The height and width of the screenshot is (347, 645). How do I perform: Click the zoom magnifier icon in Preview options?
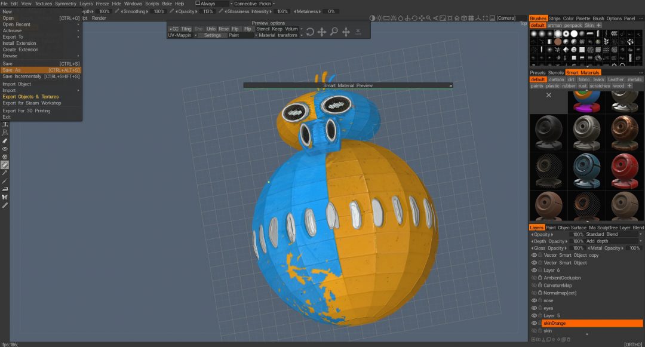click(x=334, y=32)
